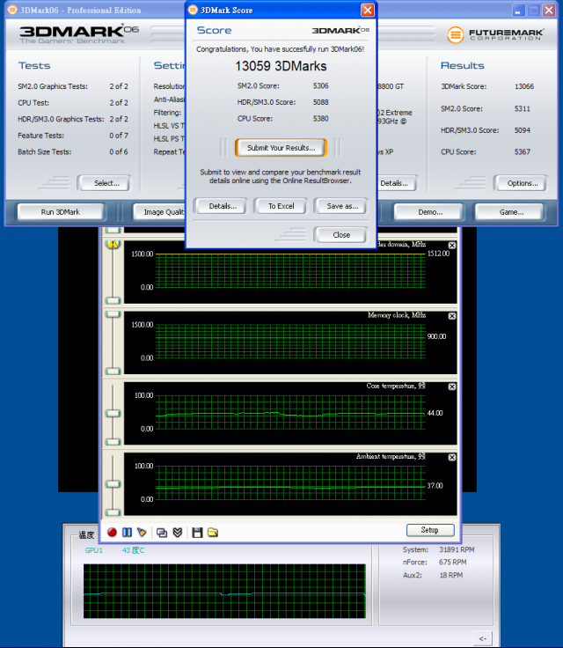Screen dimensions: 563x648
Task: Click the Game button
Action: 511,212
